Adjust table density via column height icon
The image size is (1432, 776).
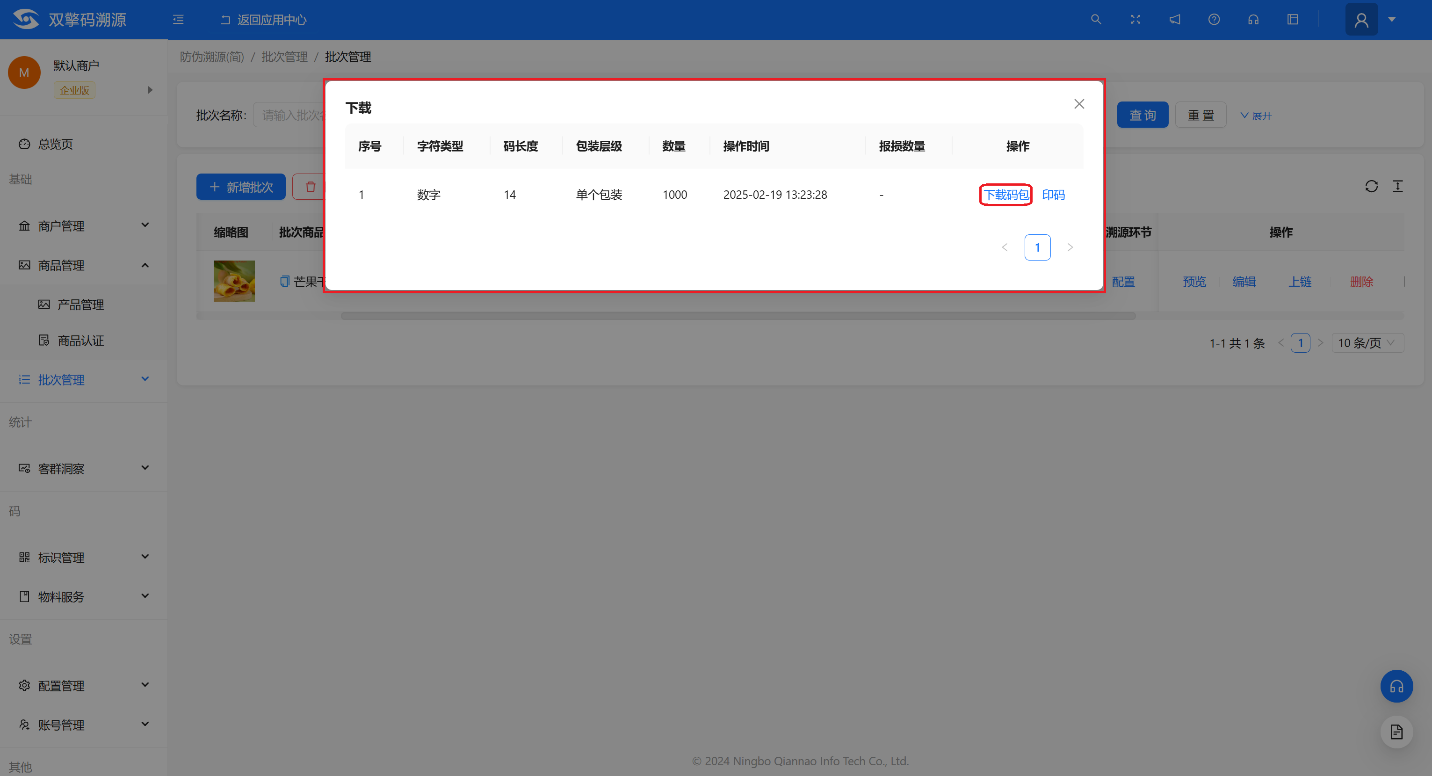[1397, 186]
